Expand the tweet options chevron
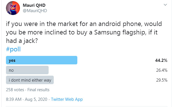 tap(165, 5)
